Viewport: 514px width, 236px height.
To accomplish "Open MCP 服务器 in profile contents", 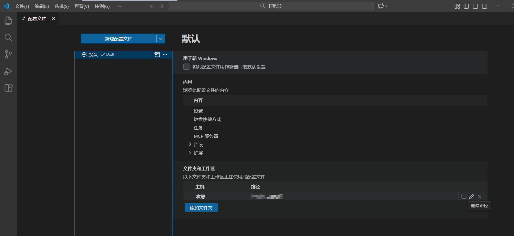I will point(206,136).
